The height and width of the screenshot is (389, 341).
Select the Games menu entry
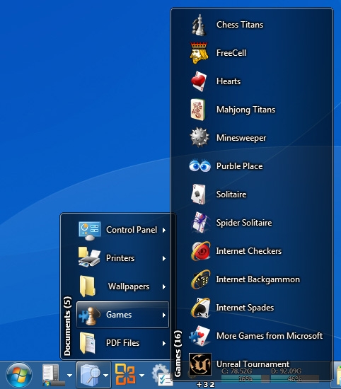[122, 315]
